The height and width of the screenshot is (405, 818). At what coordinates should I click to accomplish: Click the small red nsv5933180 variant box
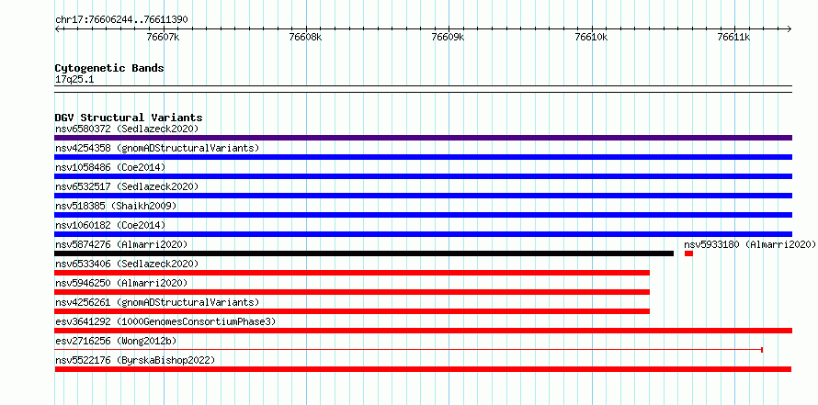pos(688,253)
